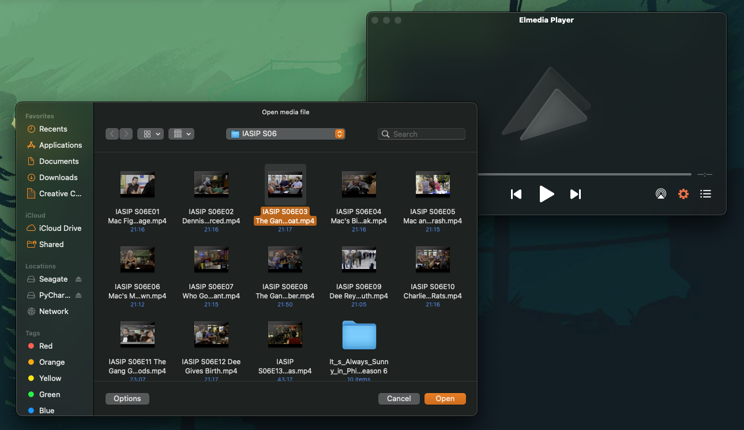Play media in Elmedia Player
This screenshot has height=430, width=744.
(x=546, y=194)
